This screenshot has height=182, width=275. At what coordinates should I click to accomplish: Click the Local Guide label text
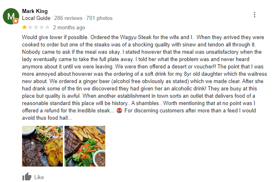pos(36,18)
